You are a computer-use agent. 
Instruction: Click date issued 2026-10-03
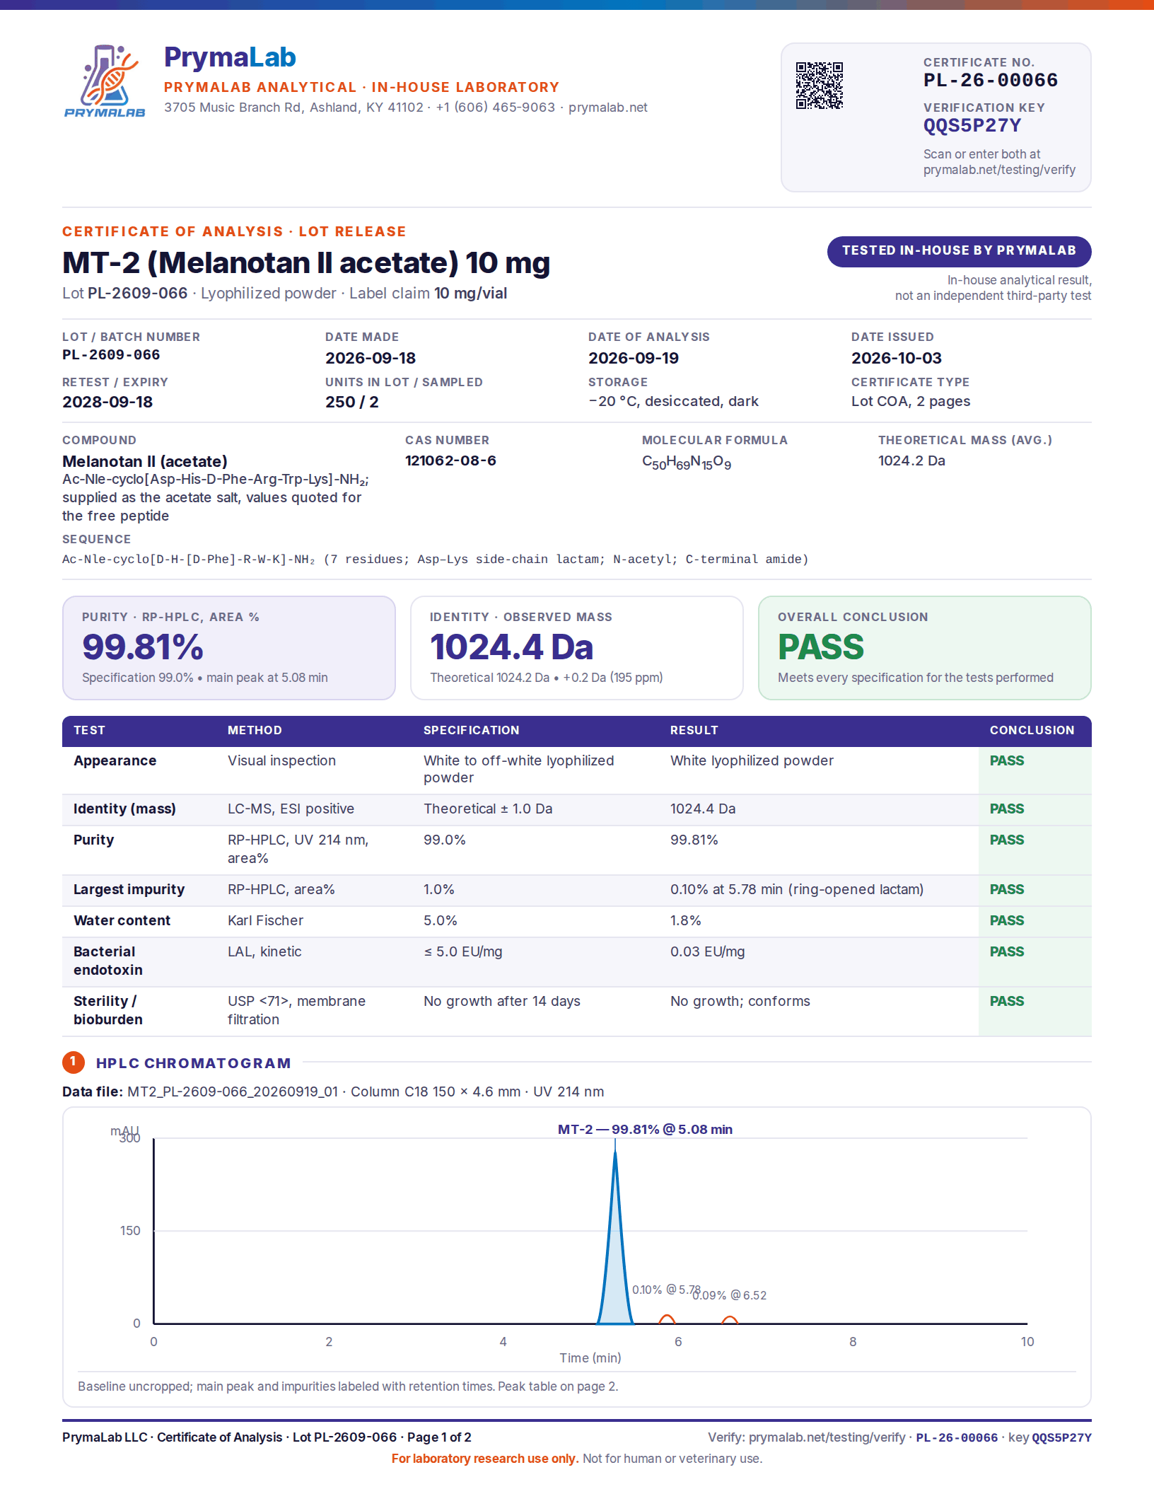pos(897,358)
